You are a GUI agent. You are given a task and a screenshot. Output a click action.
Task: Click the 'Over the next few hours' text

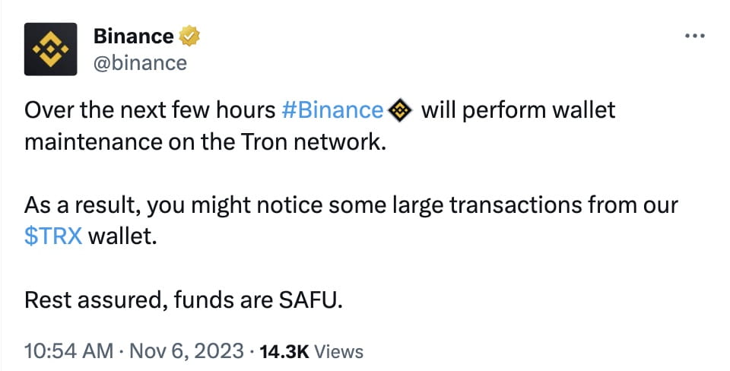150,111
